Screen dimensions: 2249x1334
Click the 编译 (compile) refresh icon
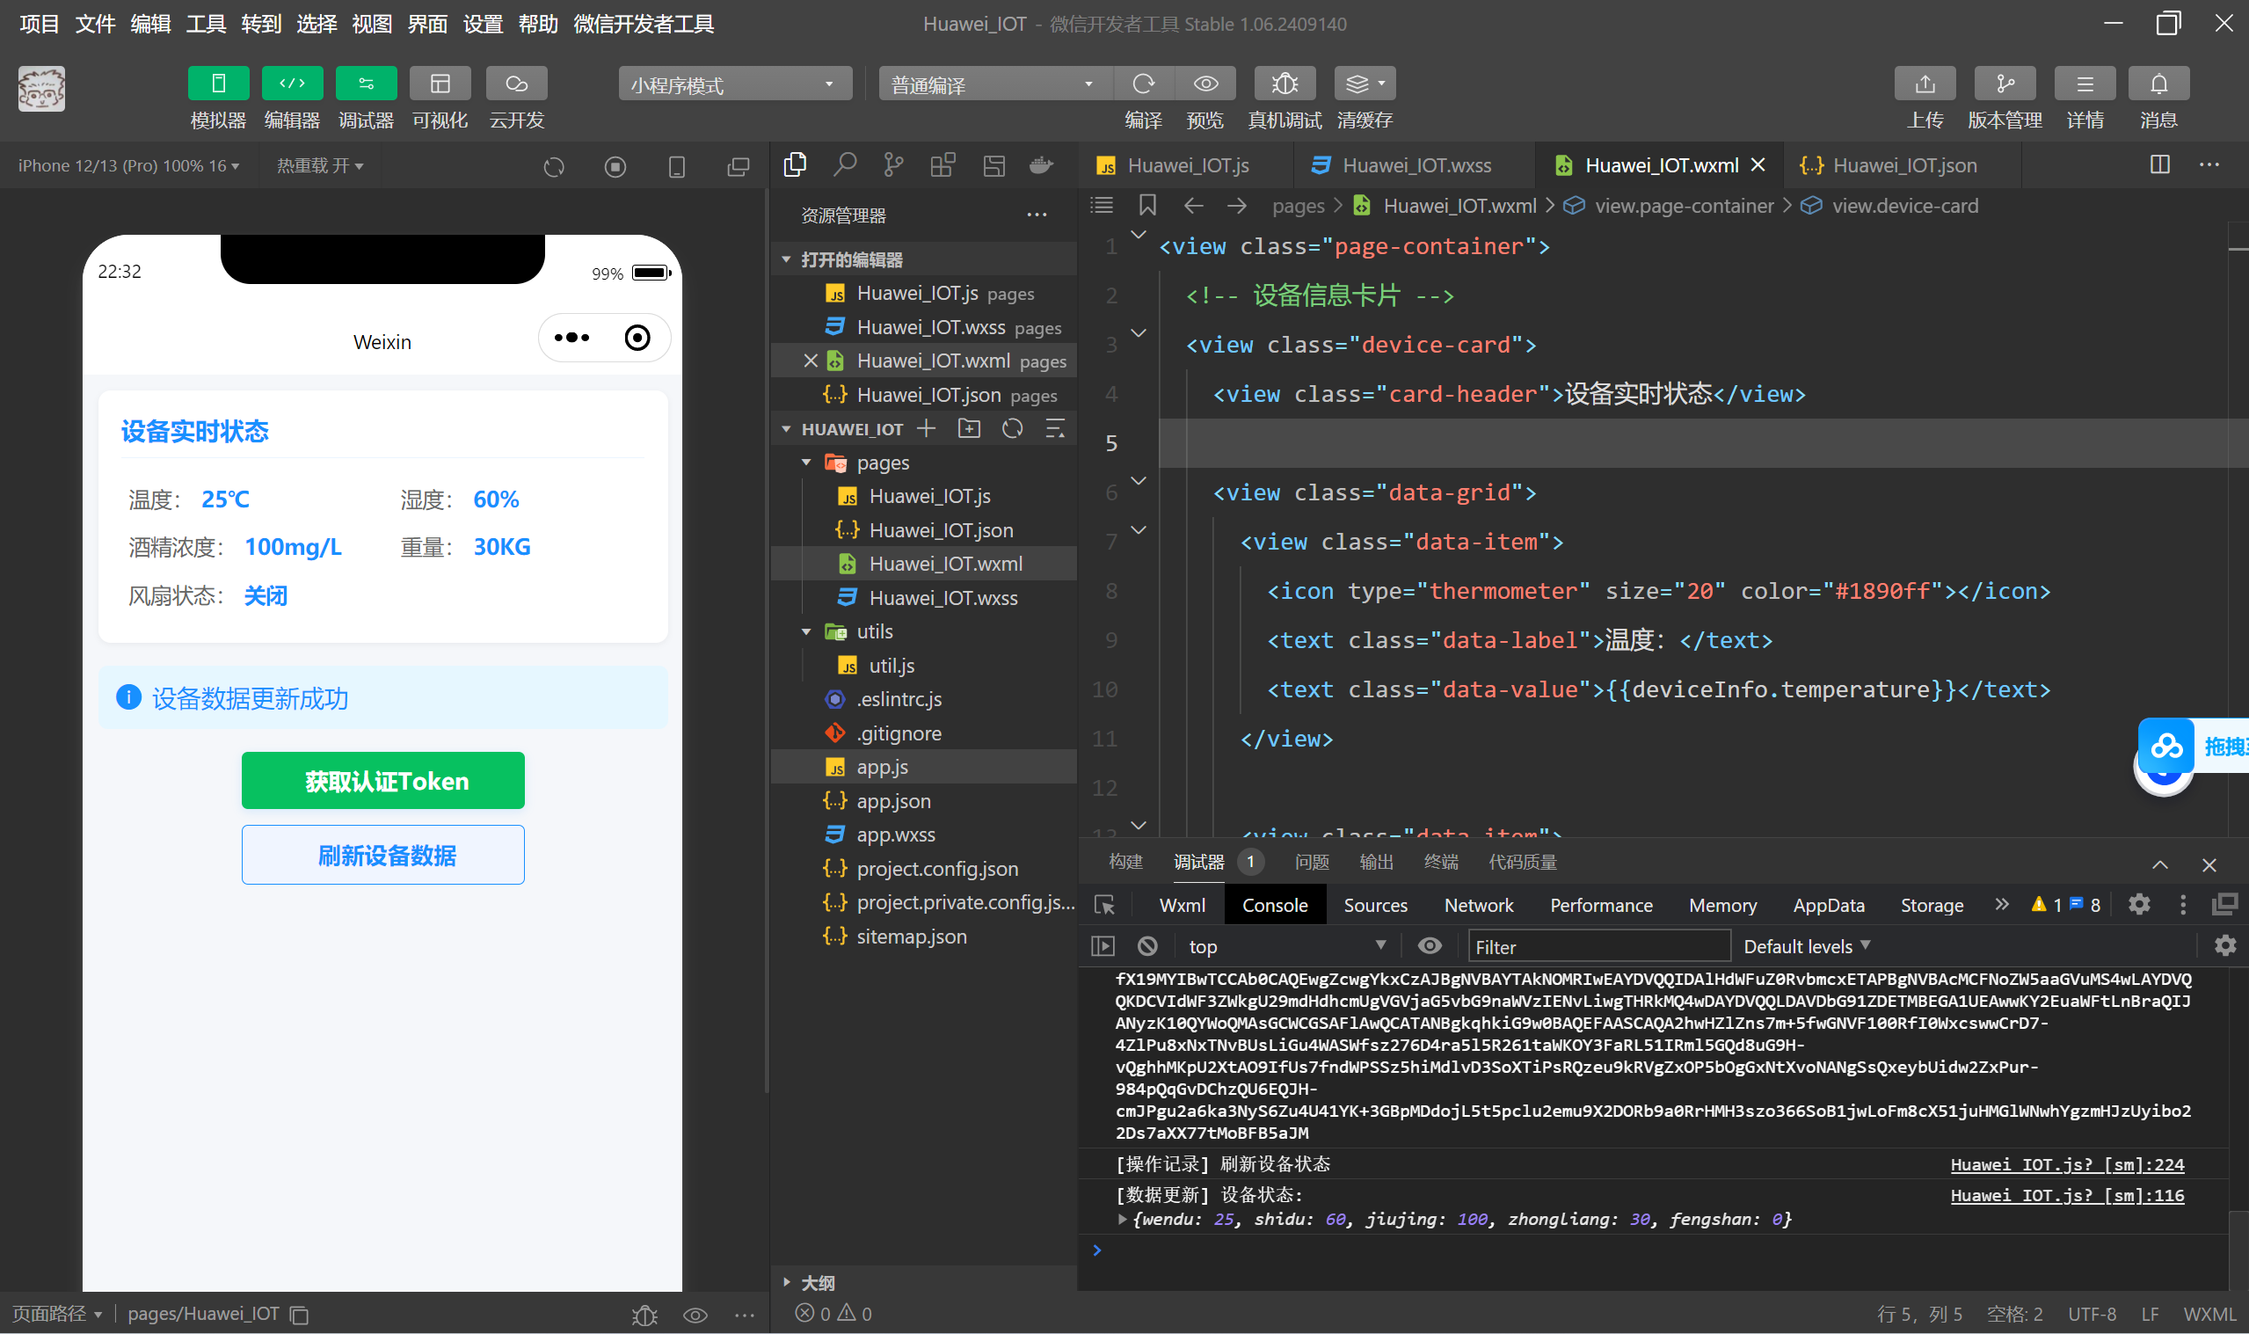(1143, 84)
